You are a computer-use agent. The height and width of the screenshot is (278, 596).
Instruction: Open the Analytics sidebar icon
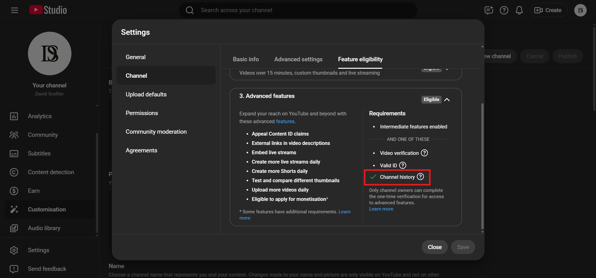(14, 116)
